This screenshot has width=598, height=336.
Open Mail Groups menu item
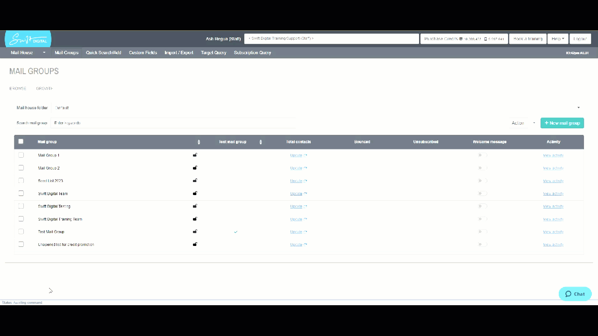[x=66, y=53]
